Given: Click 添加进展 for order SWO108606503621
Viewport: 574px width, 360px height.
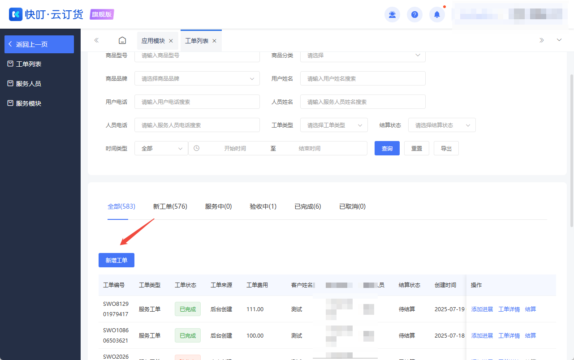Looking at the screenshot, I should click(x=482, y=335).
